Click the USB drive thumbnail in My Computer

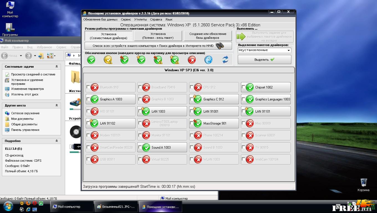coord(75,146)
